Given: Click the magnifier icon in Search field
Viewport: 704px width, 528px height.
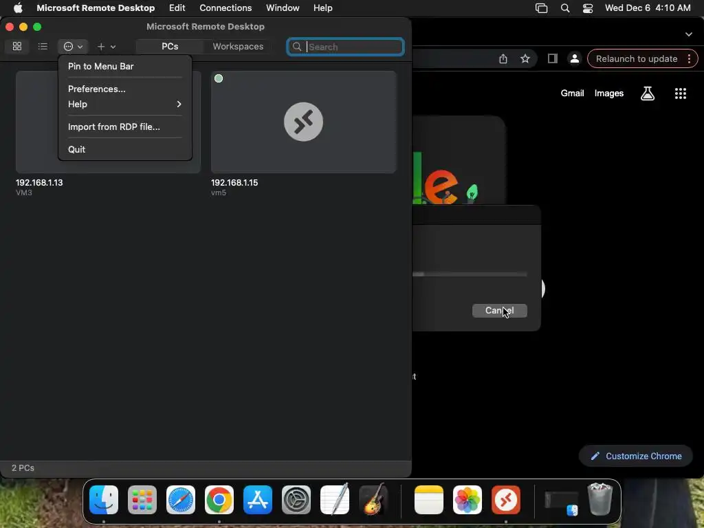Looking at the screenshot, I should 297,47.
